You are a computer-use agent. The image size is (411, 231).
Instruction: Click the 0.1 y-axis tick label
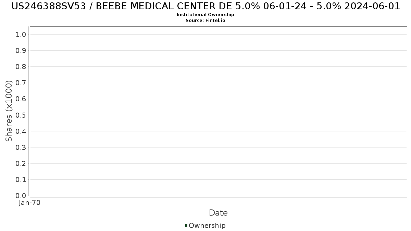tap(21, 180)
